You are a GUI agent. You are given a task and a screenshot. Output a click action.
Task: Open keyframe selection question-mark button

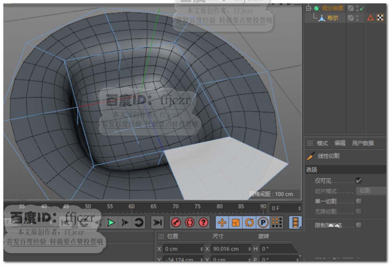203,222
